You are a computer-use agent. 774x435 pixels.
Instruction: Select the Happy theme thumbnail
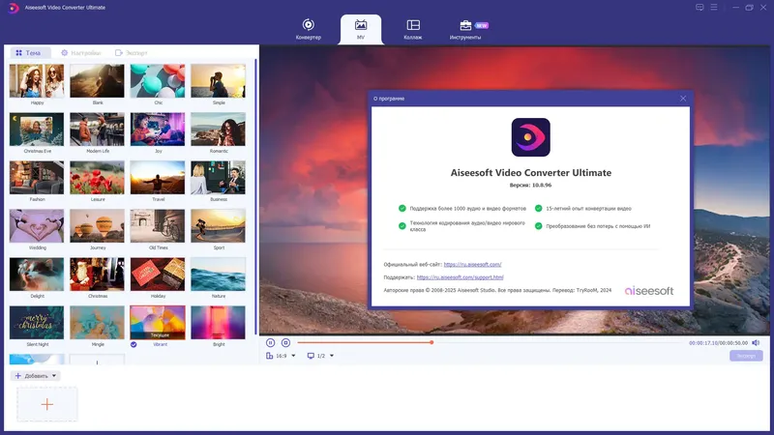pyautogui.click(x=37, y=81)
